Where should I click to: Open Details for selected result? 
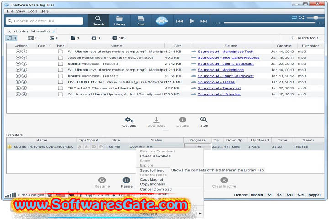[x=182, y=122]
